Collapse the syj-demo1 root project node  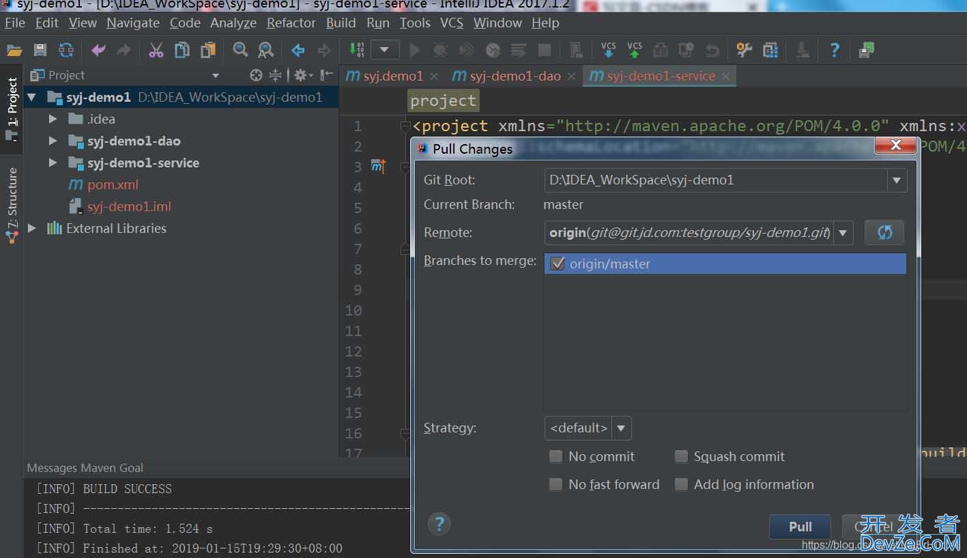coord(32,97)
